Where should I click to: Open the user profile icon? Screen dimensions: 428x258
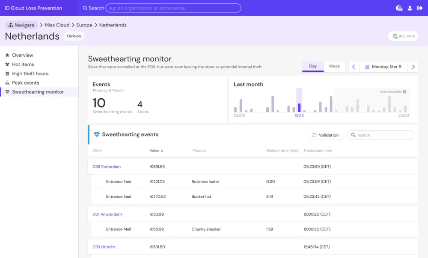point(410,8)
